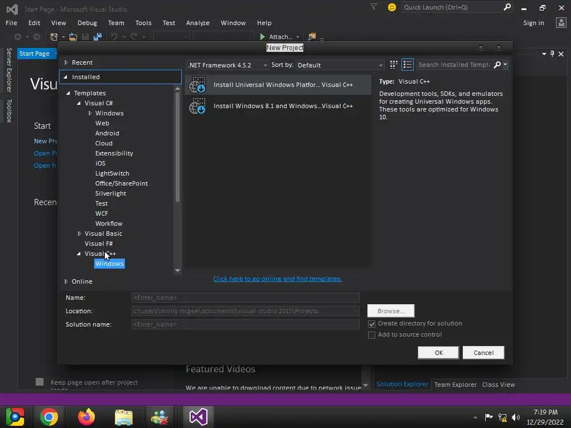The image size is (571, 428).
Task: Click the Cancel button
Action: 483,353
